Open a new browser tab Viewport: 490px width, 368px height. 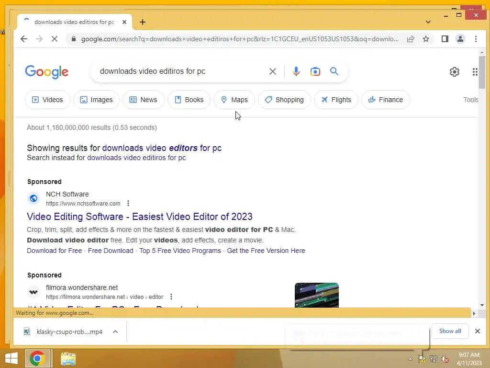coord(143,22)
